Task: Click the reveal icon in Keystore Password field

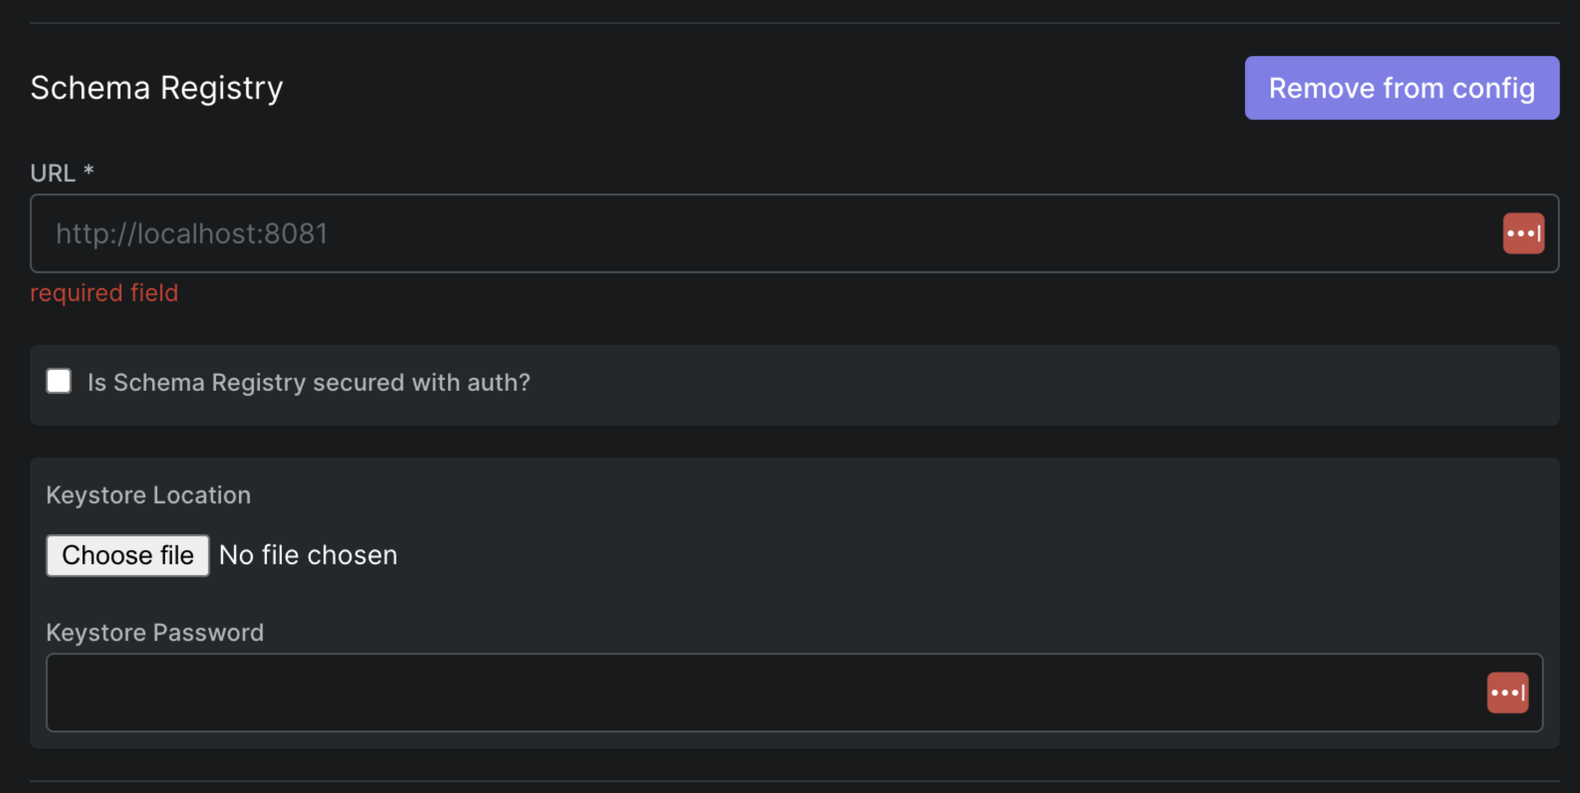Action: 1508,692
